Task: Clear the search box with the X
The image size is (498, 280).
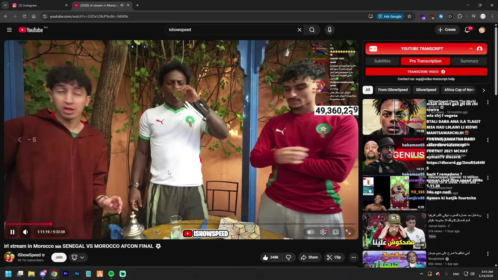Action: (x=300, y=30)
